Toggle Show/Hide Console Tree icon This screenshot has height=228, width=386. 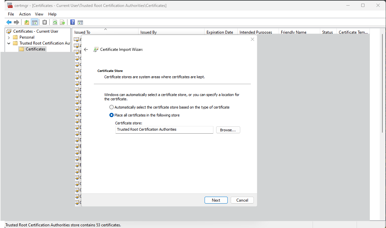[x=34, y=22]
